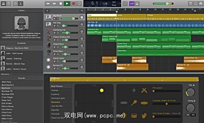Toggle the Cycle loop button
The height and width of the screenshot is (123, 204).
tap(79, 3)
